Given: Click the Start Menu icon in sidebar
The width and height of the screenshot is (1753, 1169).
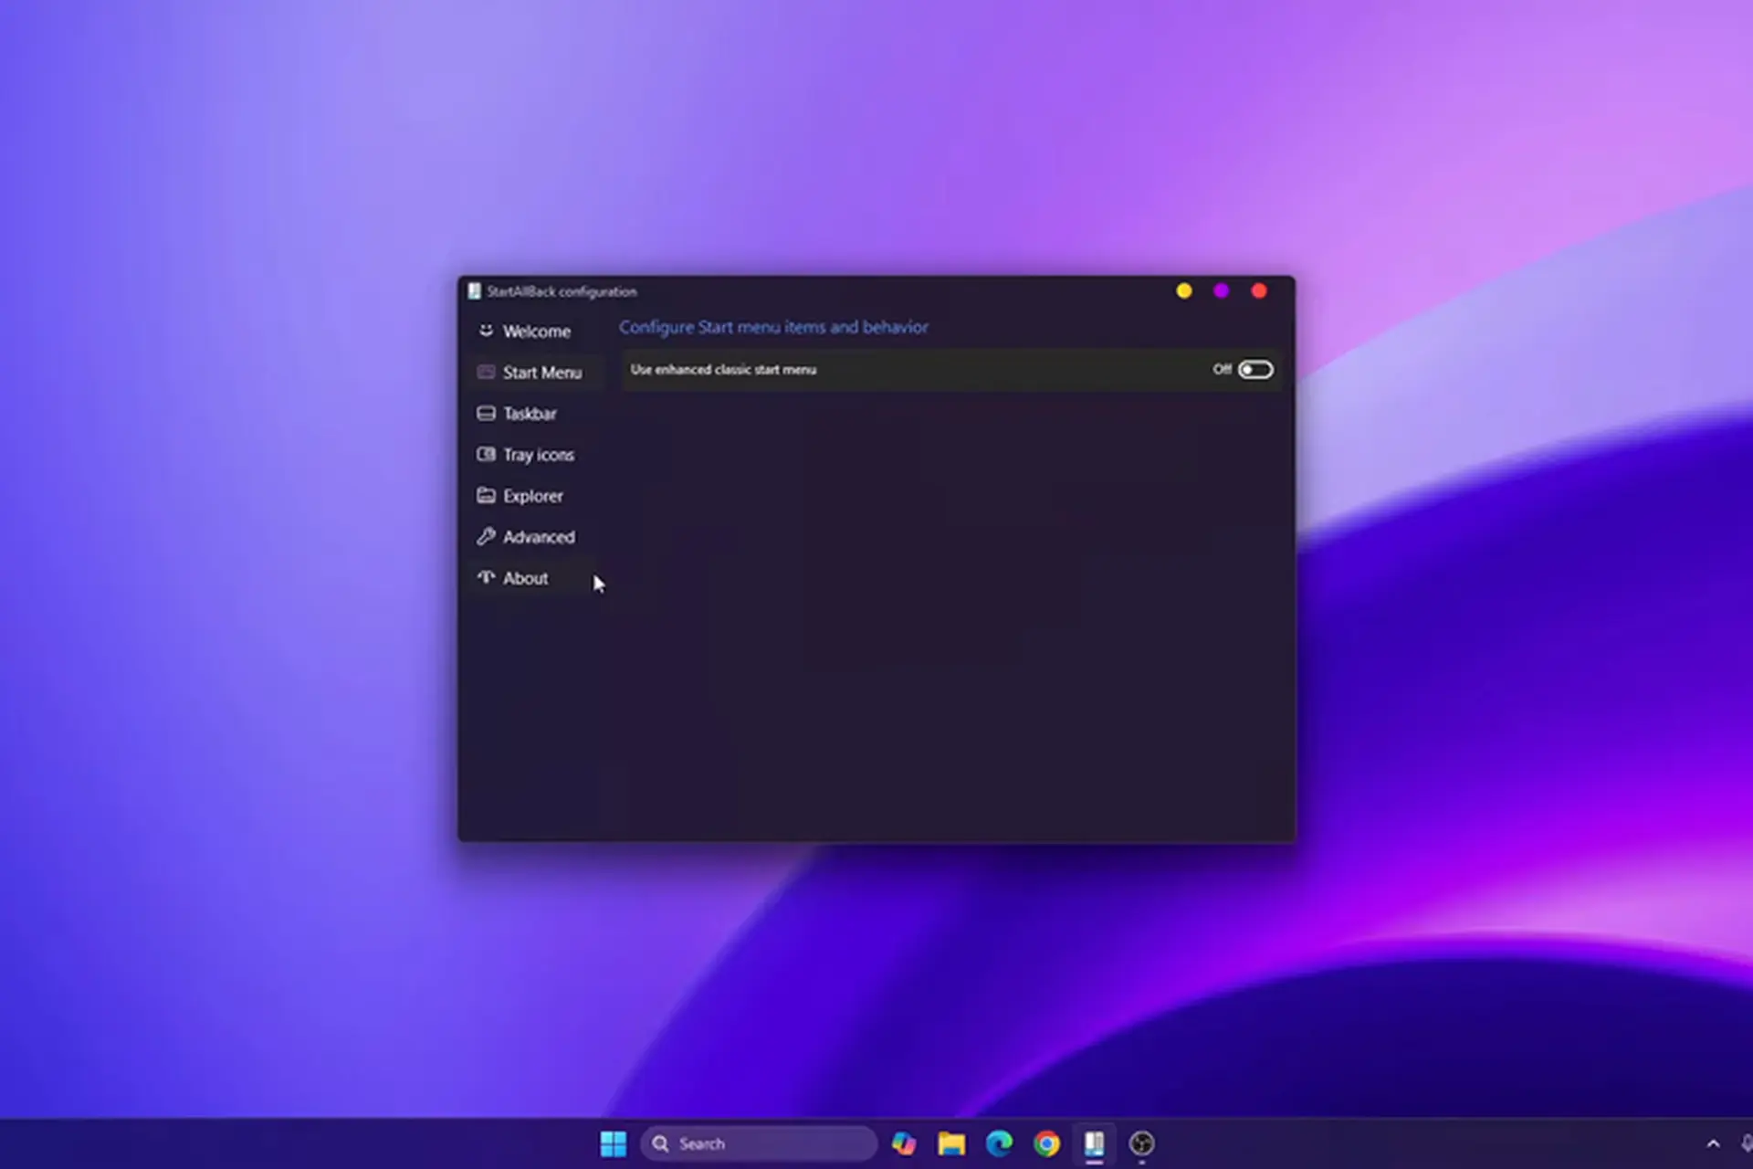Looking at the screenshot, I should 485,372.
